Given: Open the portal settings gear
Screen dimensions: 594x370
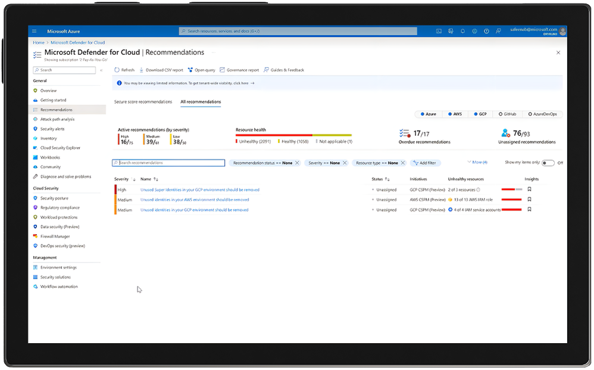Looking at the screenshot, I should click(474, 31).
